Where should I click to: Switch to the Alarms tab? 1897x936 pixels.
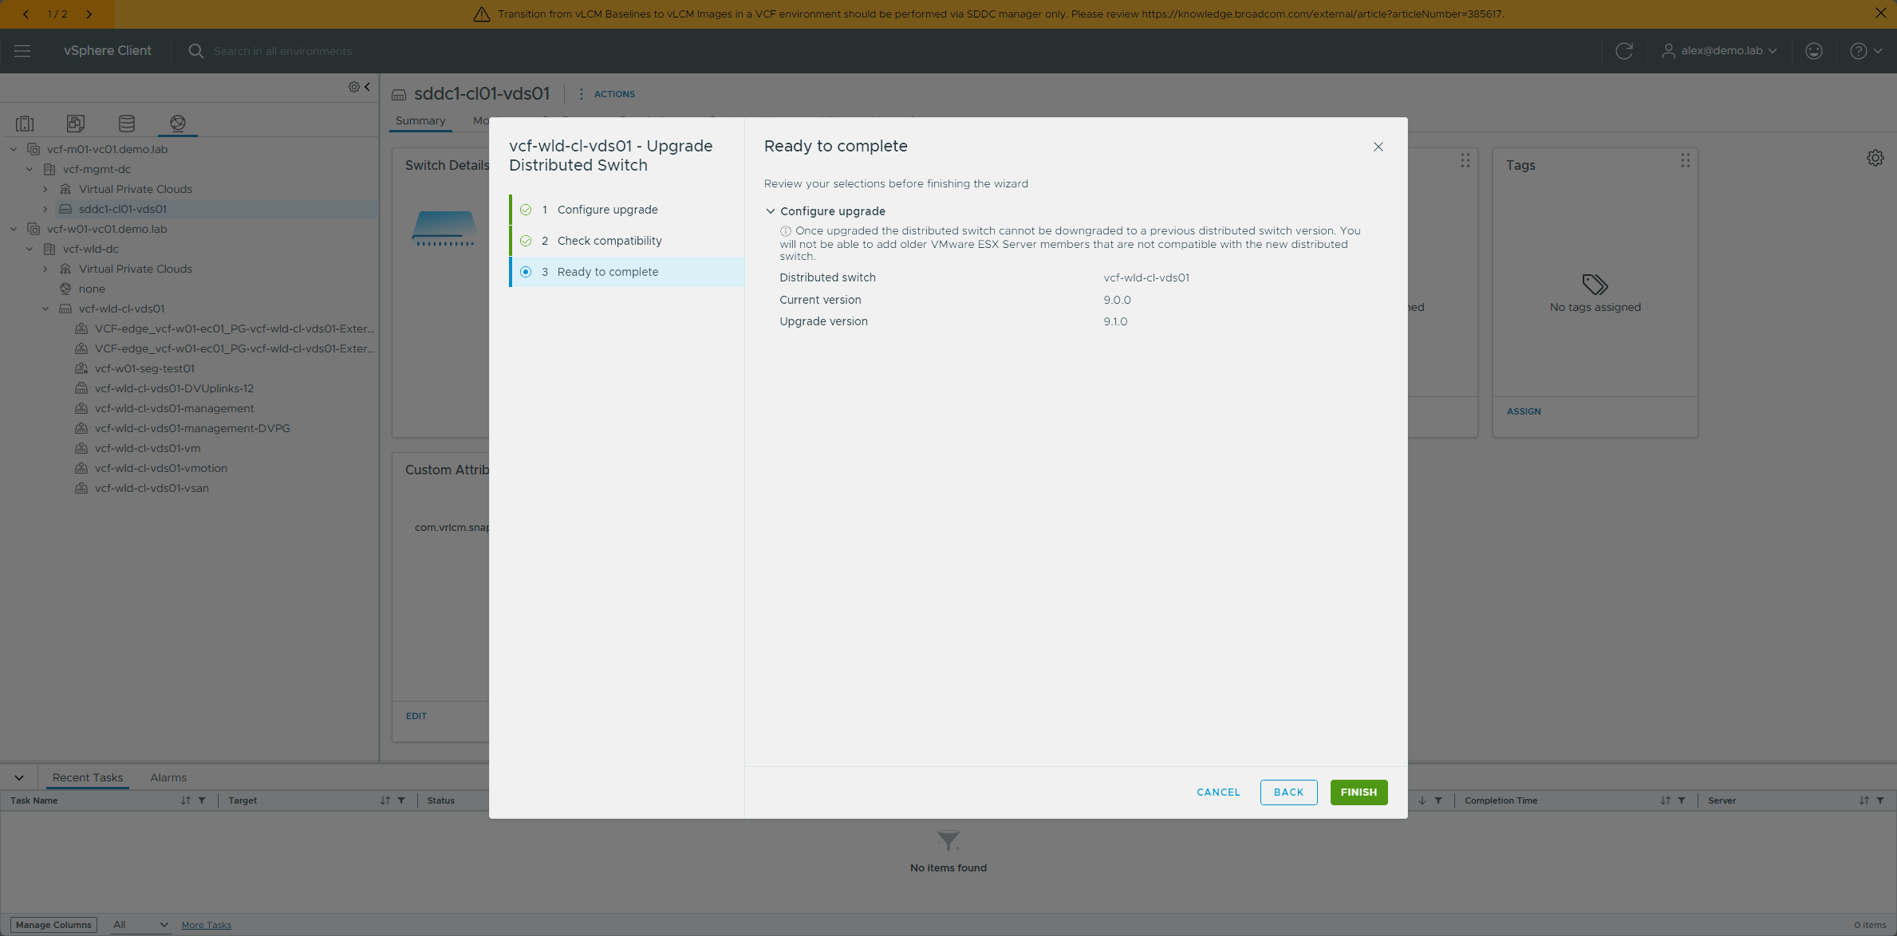tap(168, 777)
